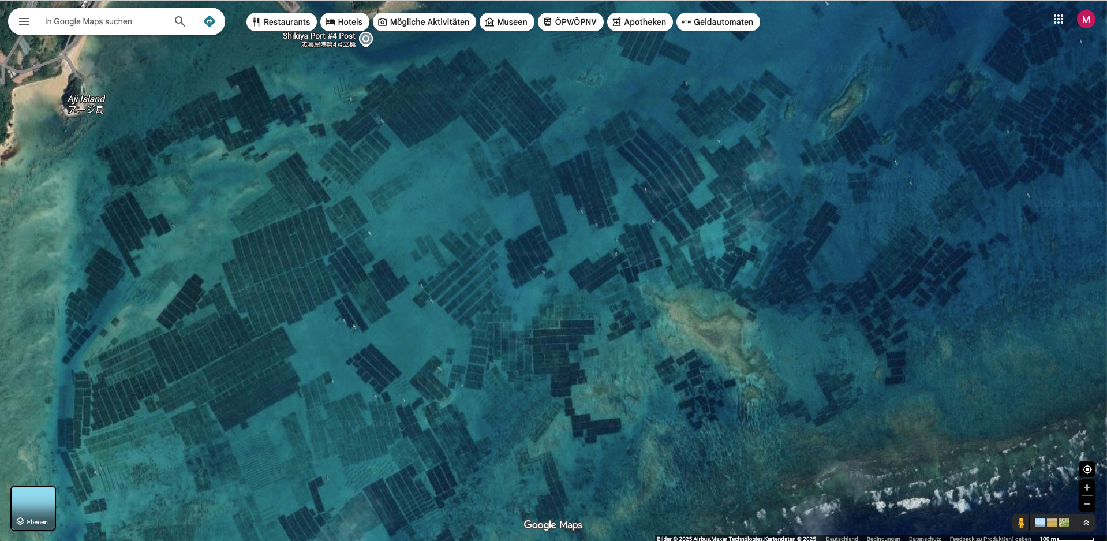Screen dimensions: 1107x541
Task: Zoom in with the plus button
Action: [1087, 488]
